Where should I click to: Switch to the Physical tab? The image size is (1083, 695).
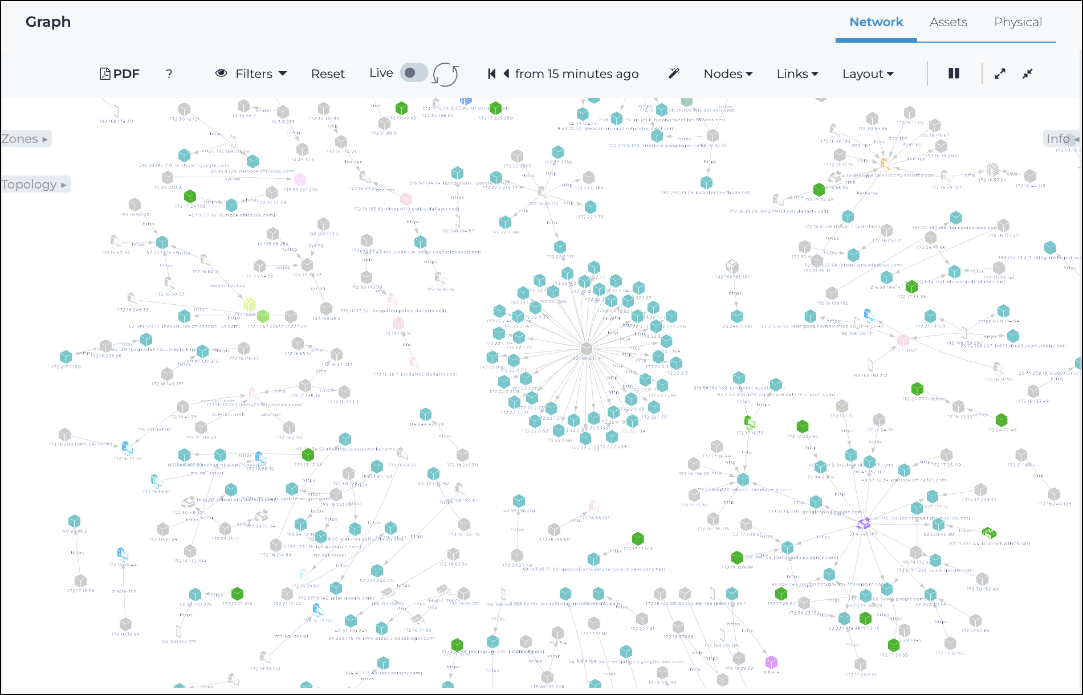click(x=1017, y=22)
